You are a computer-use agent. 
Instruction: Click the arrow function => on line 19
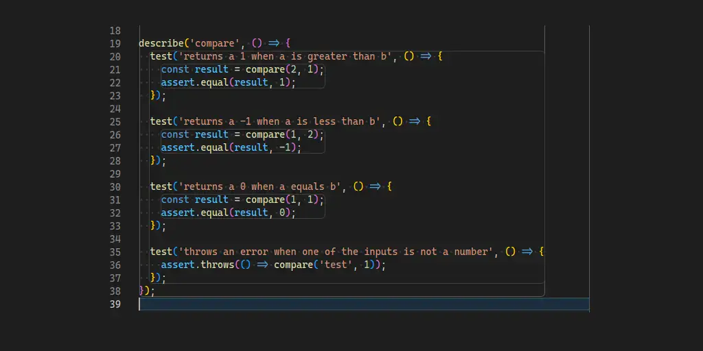[x=274, y=44]
